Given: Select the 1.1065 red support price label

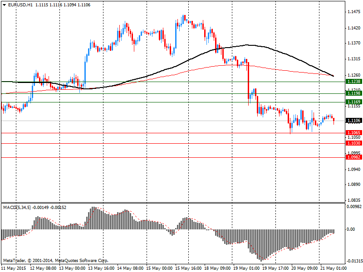Looking at the screenshot, I should click(x=353, y=132).
